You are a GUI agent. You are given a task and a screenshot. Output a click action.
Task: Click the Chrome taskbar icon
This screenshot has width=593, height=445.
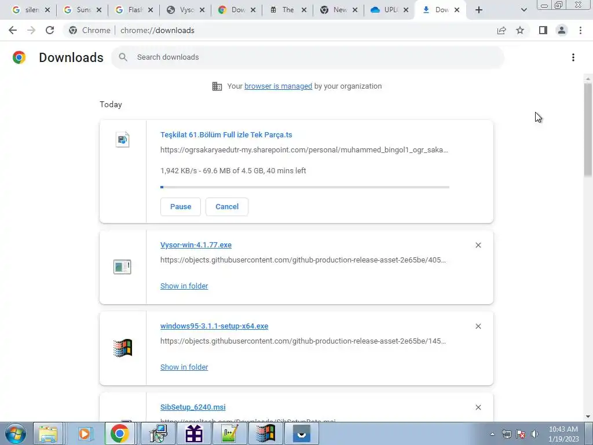pyautogui.click(x=119, y=433)
